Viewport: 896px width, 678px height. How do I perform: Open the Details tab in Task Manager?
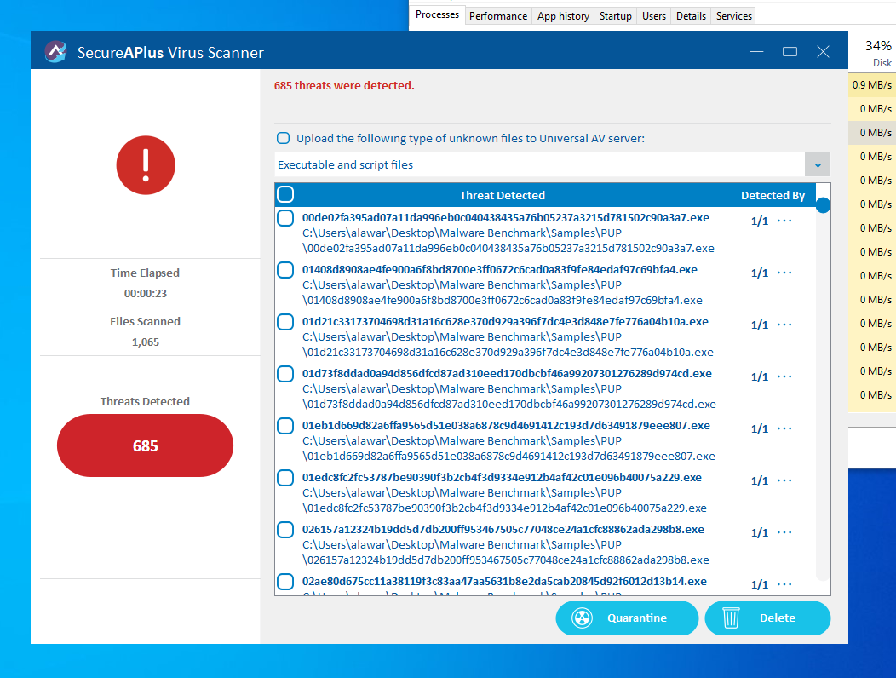click(x=691, y=16)
